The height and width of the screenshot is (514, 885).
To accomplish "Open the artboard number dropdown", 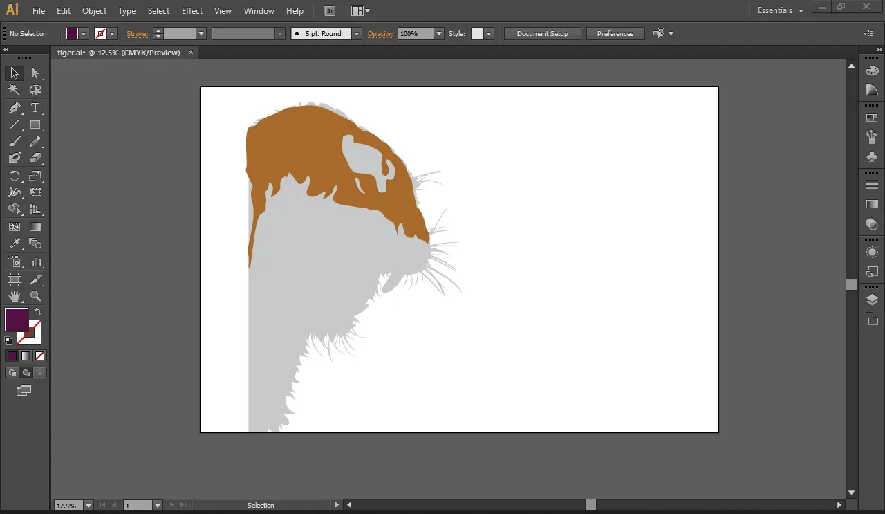I will tap(158, 506).
